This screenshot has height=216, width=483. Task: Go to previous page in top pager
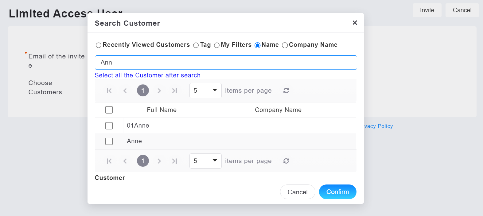(125, 91)
